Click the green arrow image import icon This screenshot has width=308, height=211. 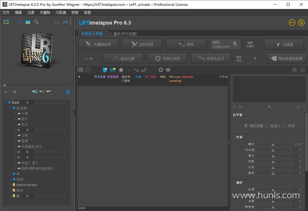click(49, 91)
